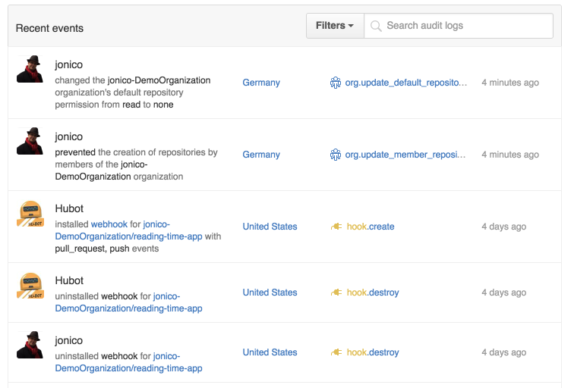Open the United States link for hook.create
This screenshot has height=388, width=571.
270,227
